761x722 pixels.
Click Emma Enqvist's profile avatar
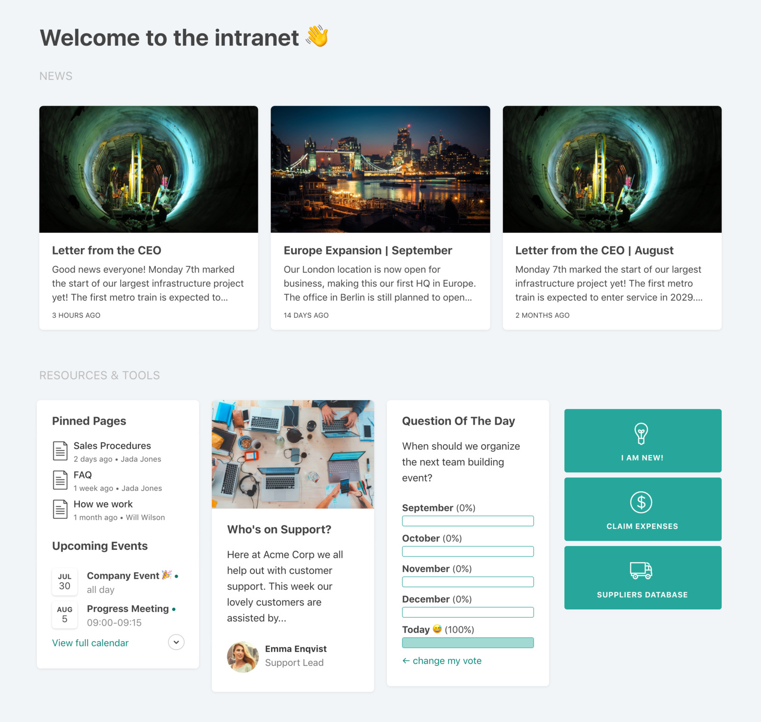pyautogui.click(x=243, y=656)
